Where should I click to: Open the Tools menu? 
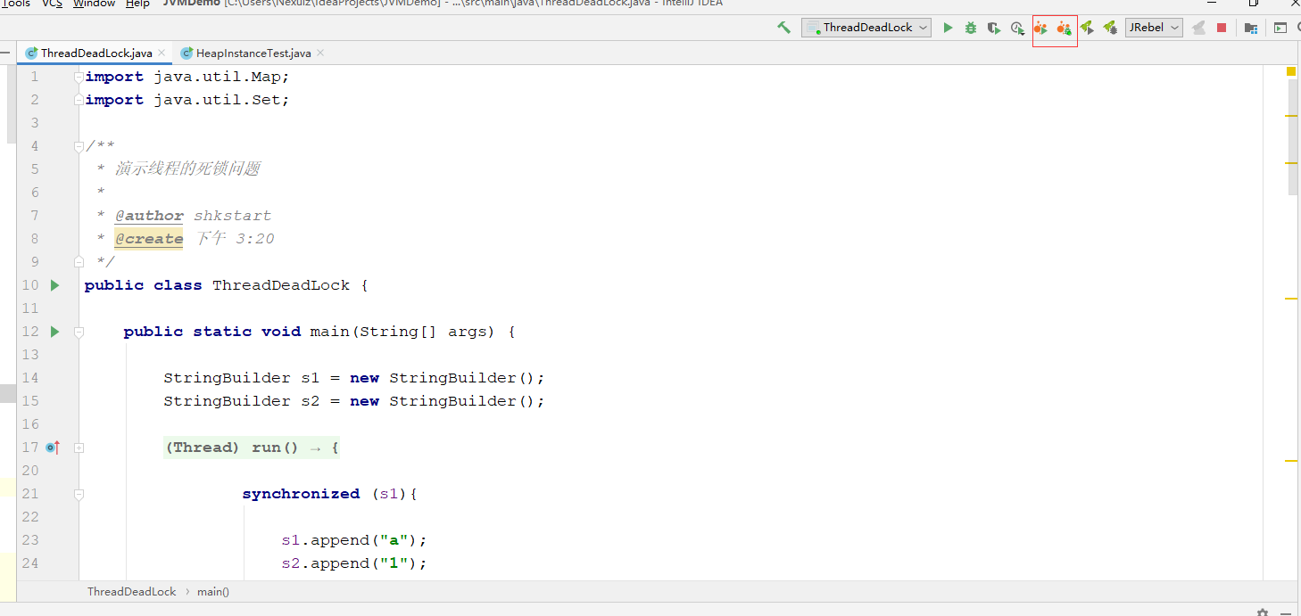(15, 4)
